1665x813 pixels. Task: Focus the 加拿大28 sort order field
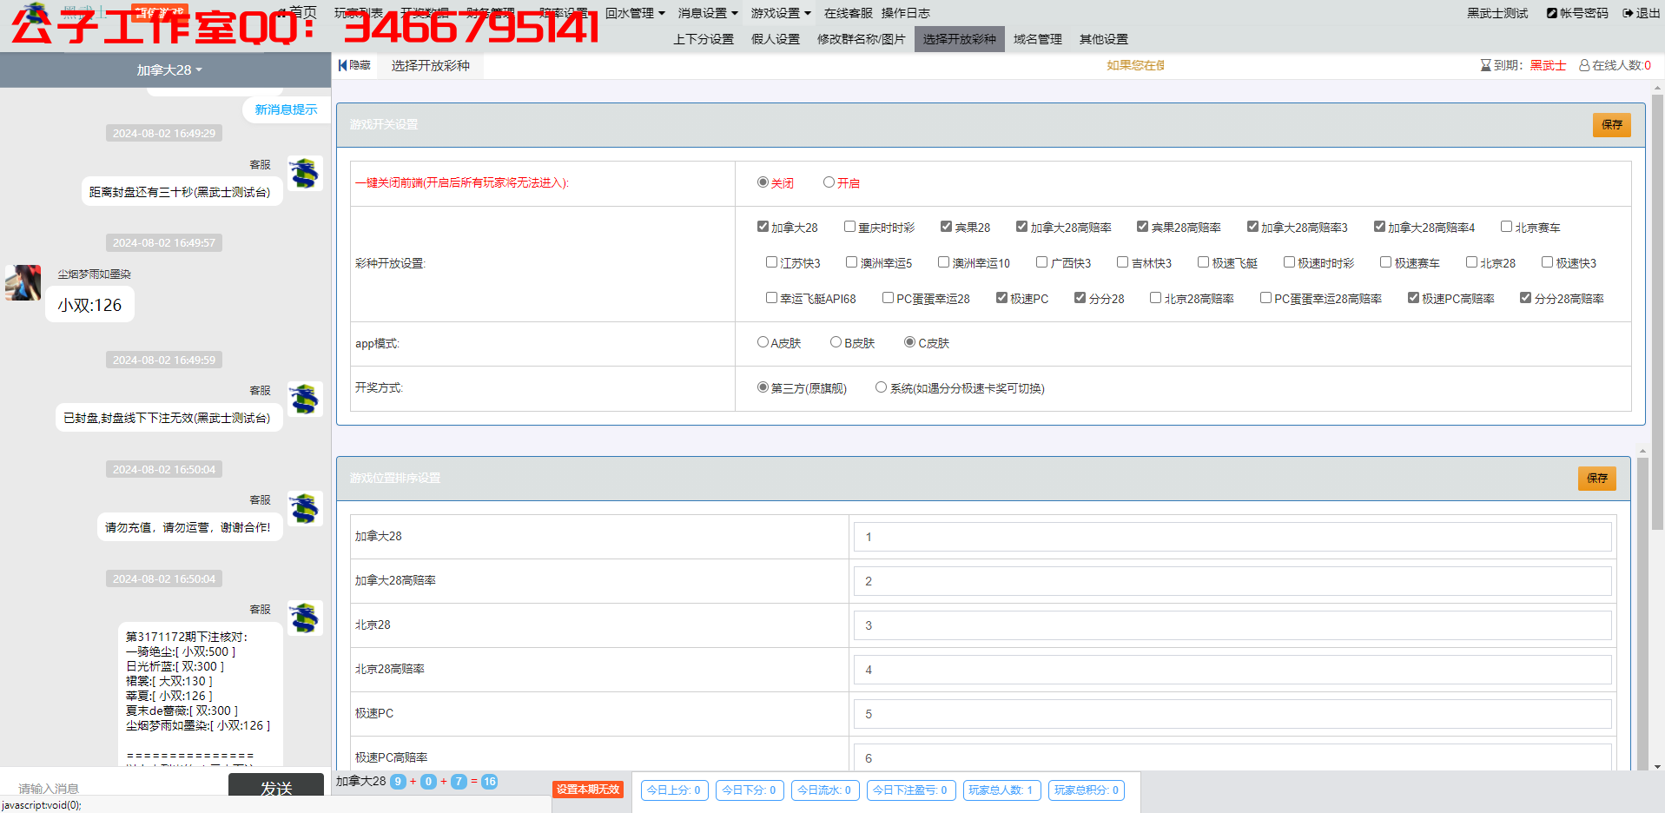point(1232,537)
